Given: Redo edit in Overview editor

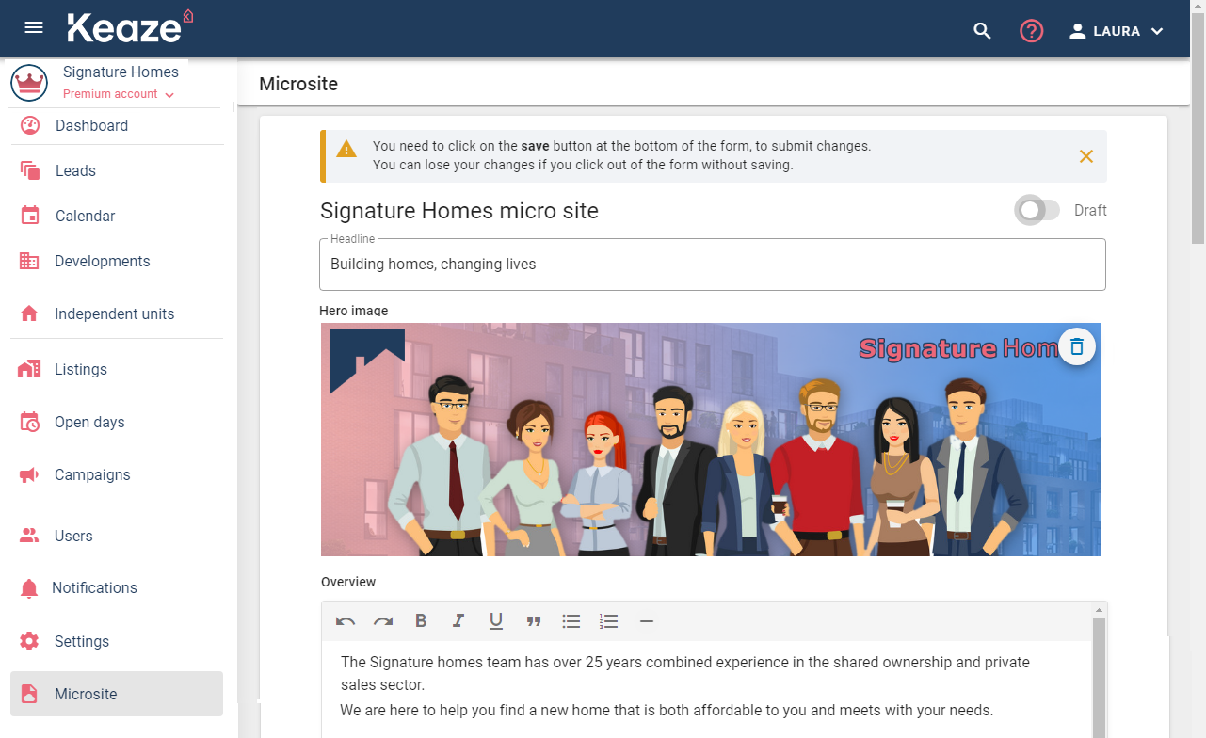Looking at the screenshot, I should 383,621.
